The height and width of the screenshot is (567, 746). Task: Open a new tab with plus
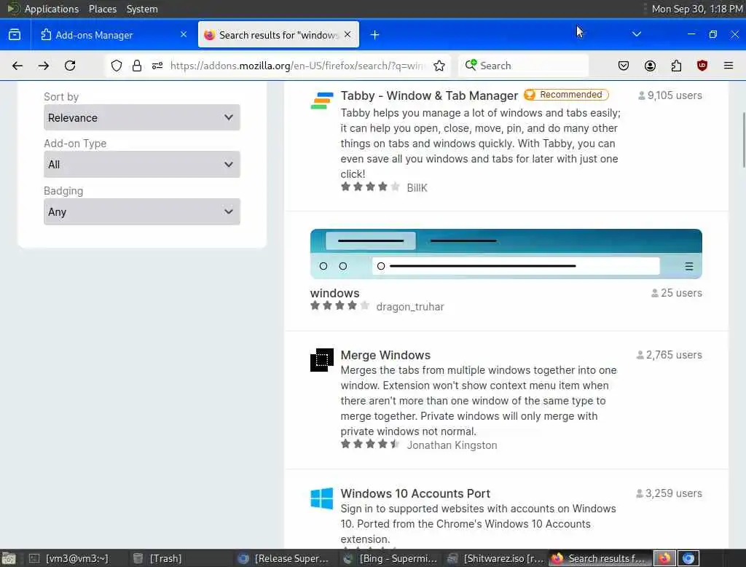tap(375, 35)
